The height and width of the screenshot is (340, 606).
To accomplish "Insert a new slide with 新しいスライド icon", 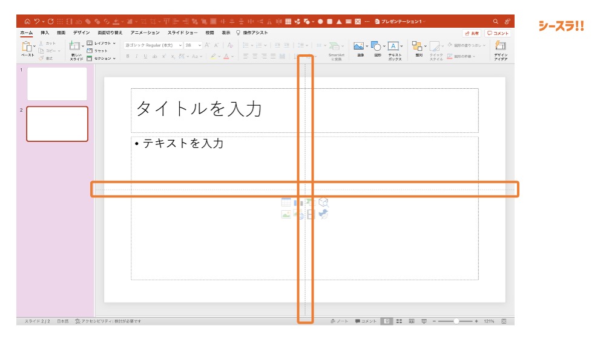I will point(76,48).
